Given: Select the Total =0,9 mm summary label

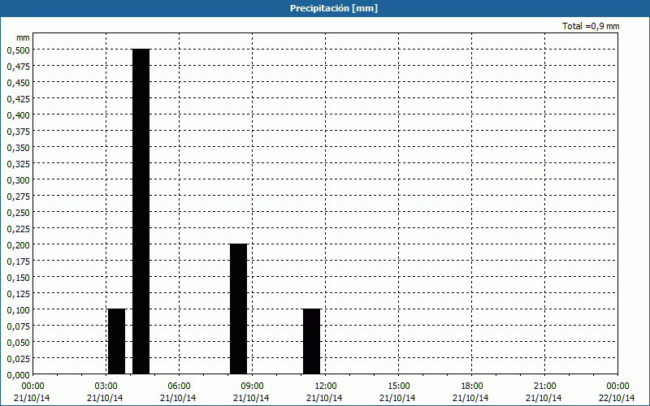Looking at the screenshot, I should [x=591, y=26].
